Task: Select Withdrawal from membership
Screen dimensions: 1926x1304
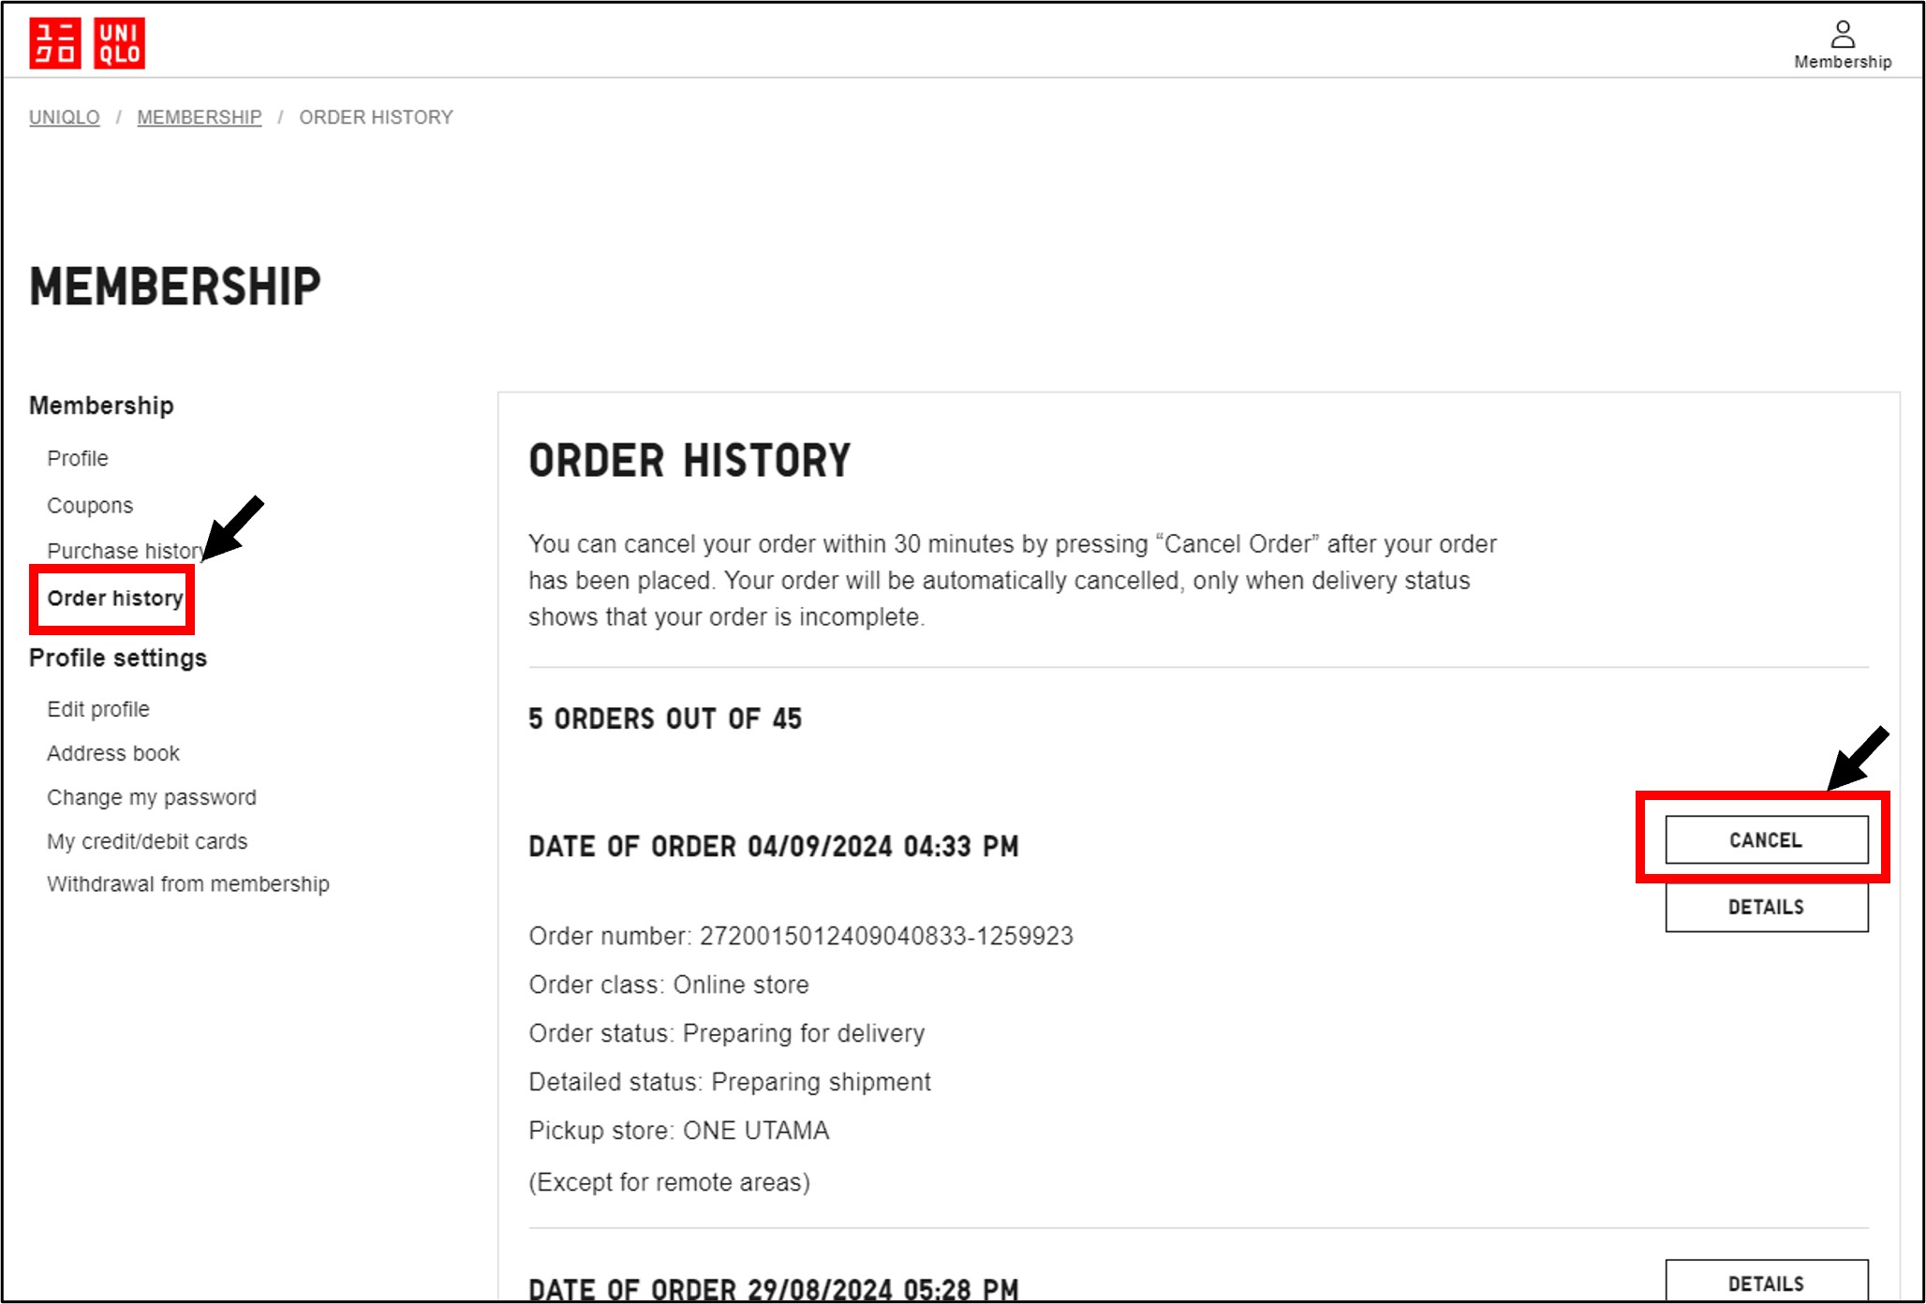Action: 188,884
